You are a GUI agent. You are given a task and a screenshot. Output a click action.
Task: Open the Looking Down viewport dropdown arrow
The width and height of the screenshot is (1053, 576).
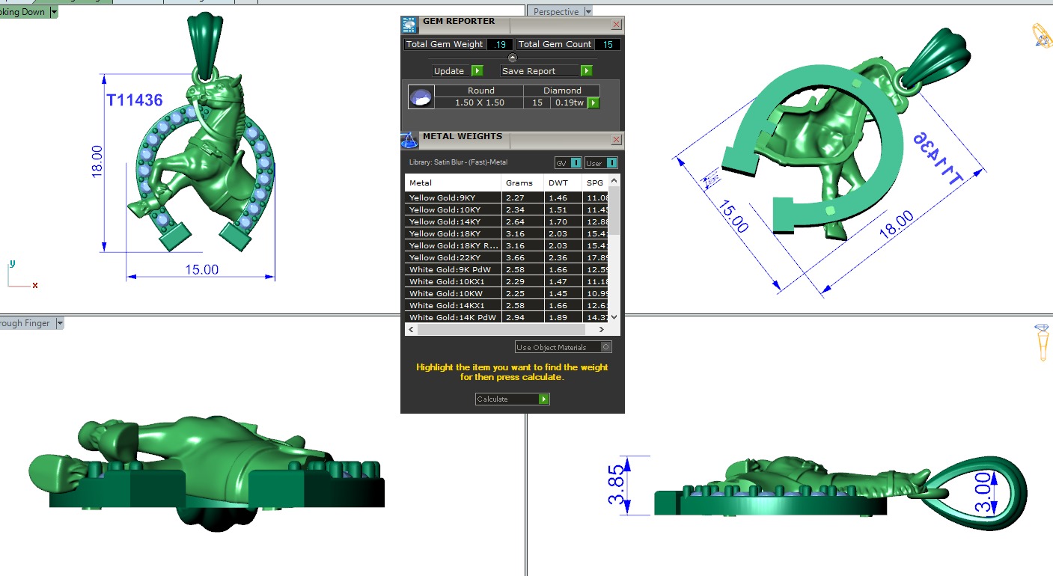(x=54, y=12)
